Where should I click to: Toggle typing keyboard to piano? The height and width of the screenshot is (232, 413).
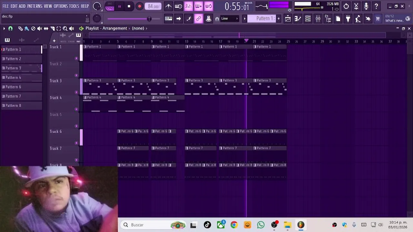click(168, 19)
